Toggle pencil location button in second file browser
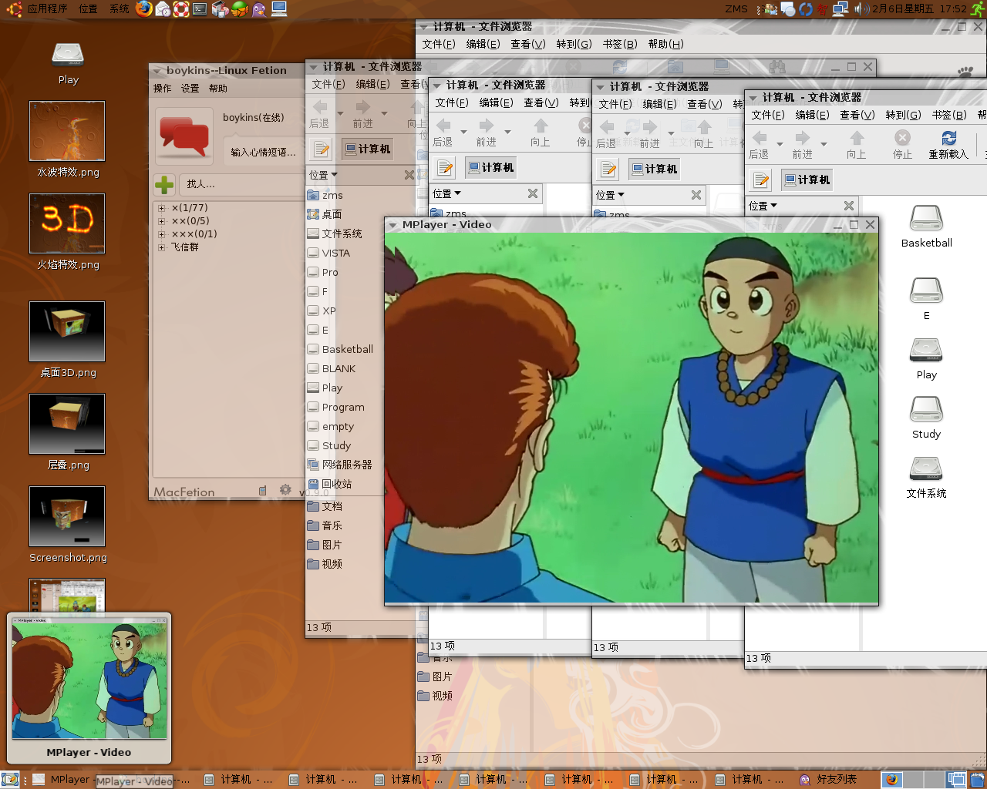987x789 pixels. [445, 167]
